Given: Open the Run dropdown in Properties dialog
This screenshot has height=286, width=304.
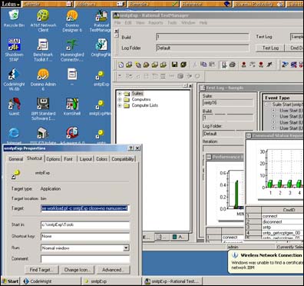Looking at the screenshot, I should (x=126, y=248).
